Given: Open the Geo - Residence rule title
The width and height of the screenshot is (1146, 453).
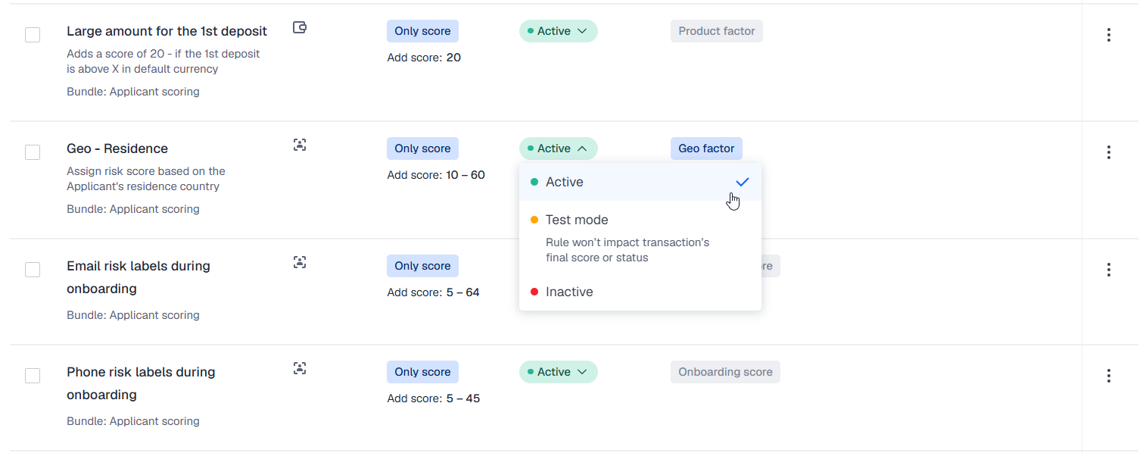Looking at the screenshot, I should (x=117, y=148).
